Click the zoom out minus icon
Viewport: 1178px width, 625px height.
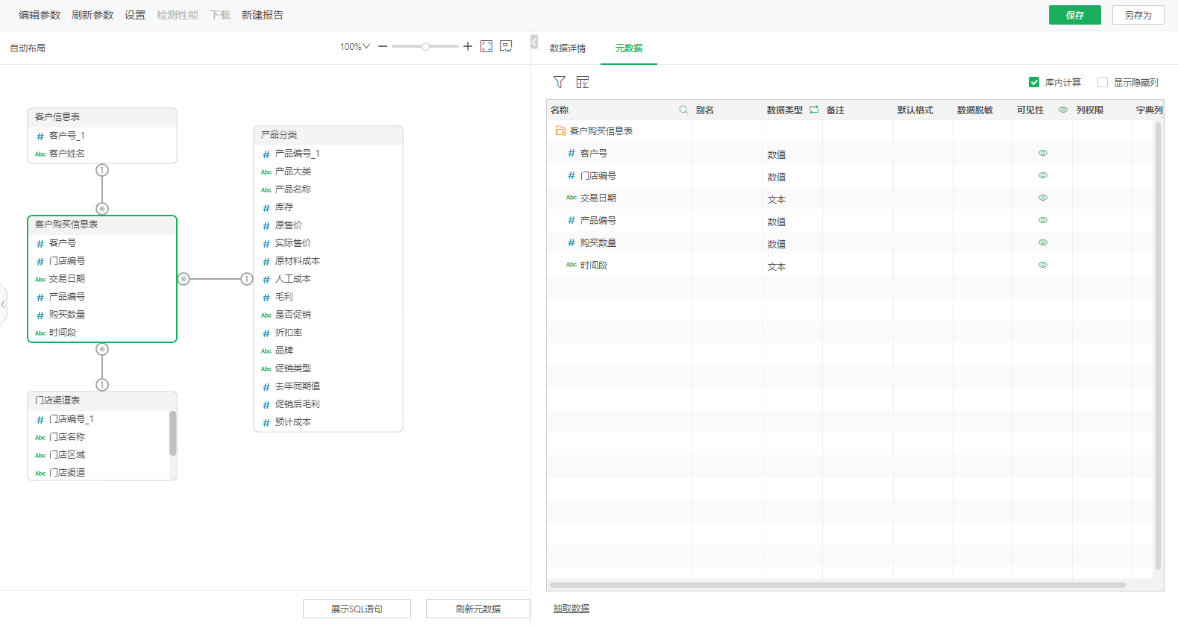pos(383,46)
